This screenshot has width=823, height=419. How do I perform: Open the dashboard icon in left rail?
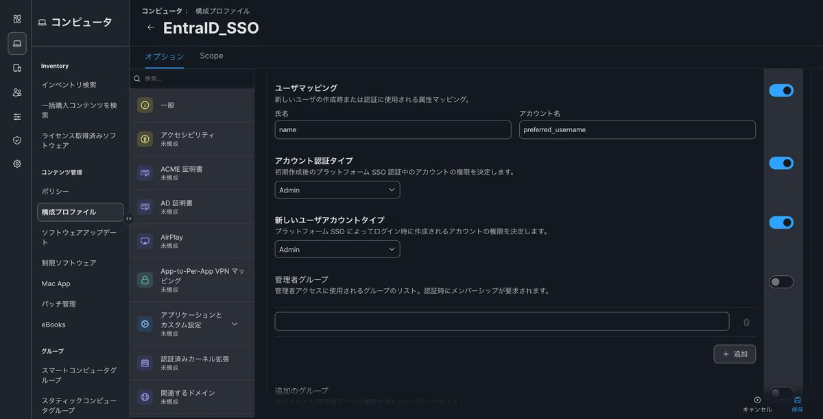(x=17, y=19)
